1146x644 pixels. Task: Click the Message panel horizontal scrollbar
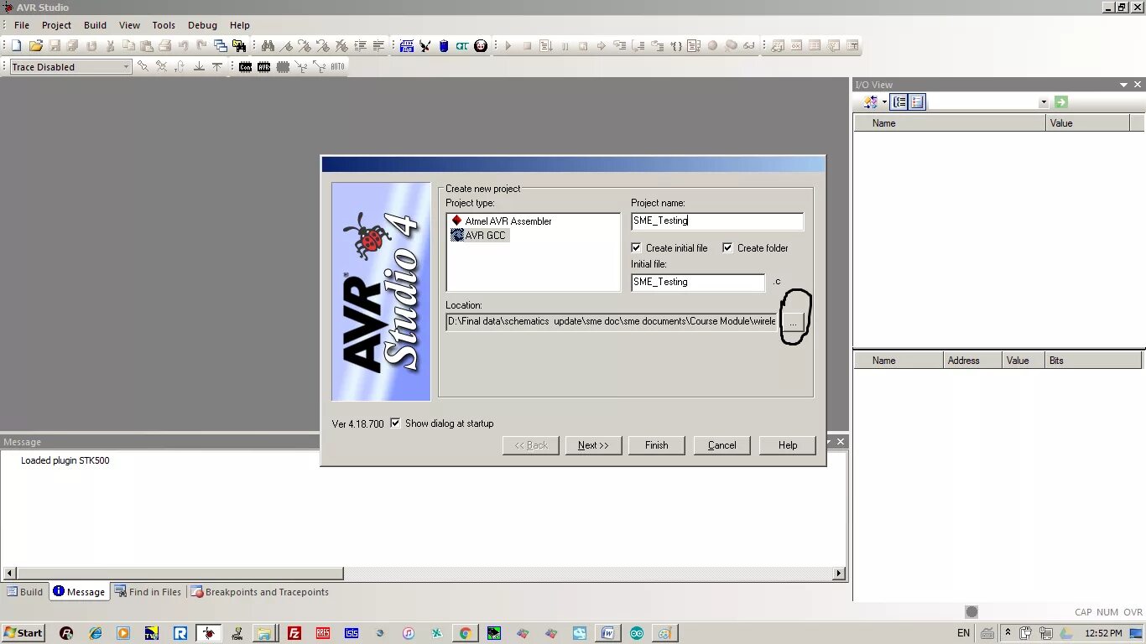tap(424, 574)
